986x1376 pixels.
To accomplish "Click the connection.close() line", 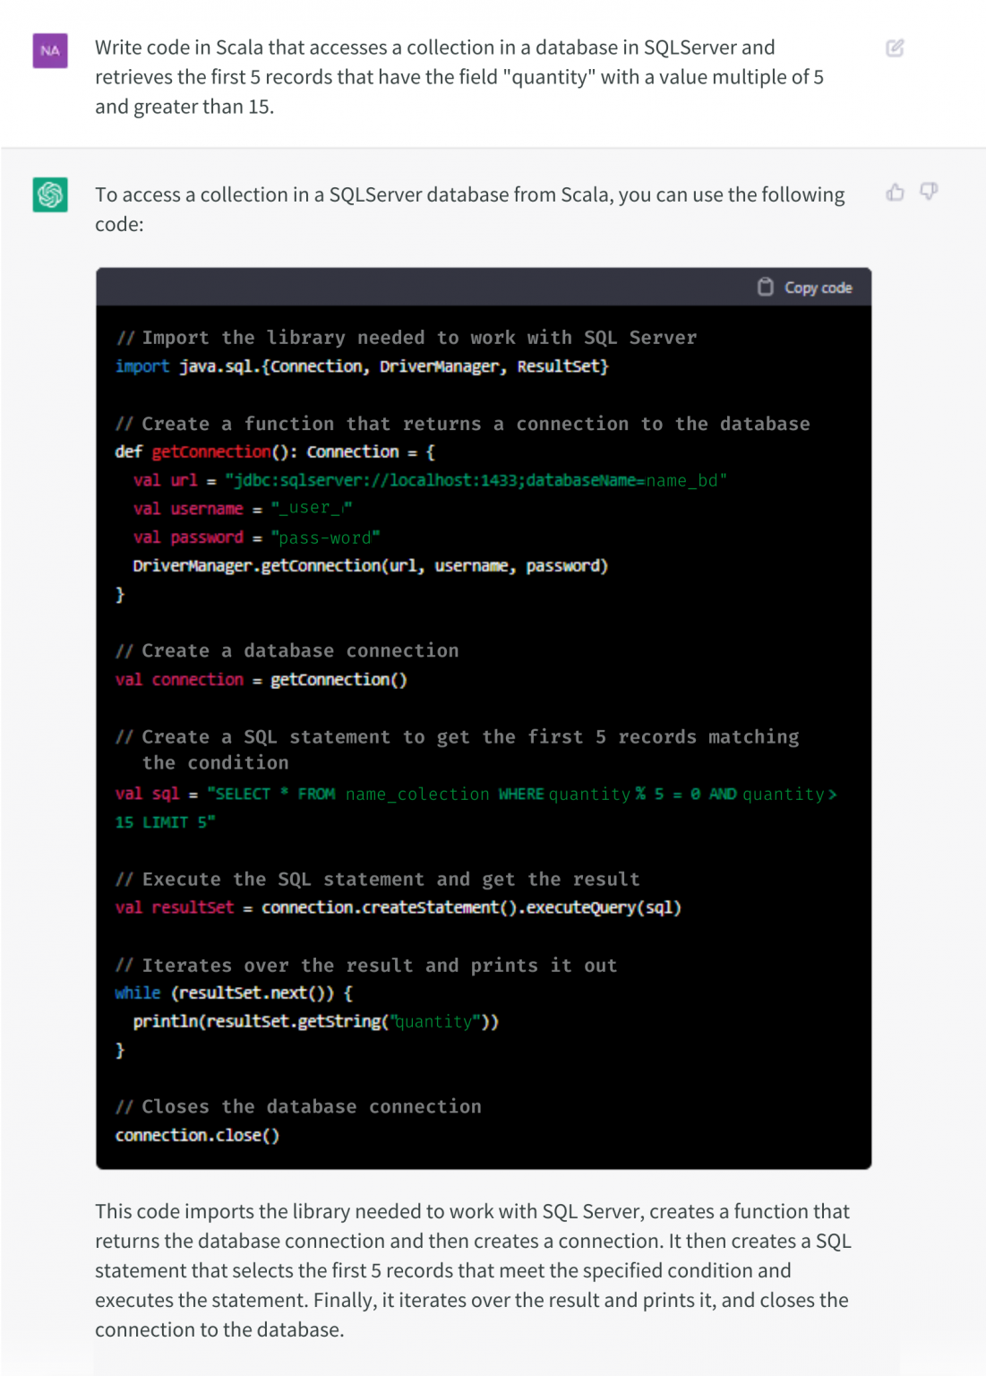I will [198, 1135].
